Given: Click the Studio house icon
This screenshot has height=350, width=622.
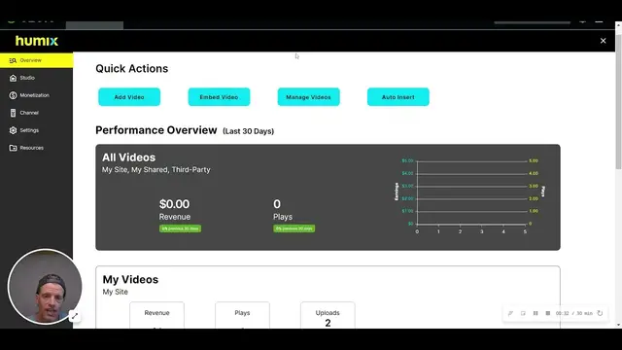Looking at the screenshot, I should pyautogui.click(x=13, y=78).
